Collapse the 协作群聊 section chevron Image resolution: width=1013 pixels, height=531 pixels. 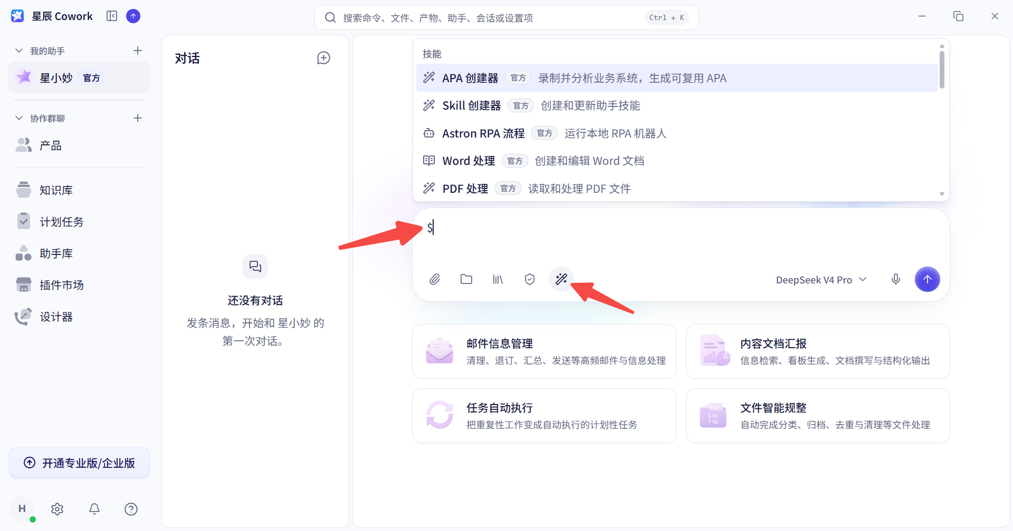(x=19, y=118)
